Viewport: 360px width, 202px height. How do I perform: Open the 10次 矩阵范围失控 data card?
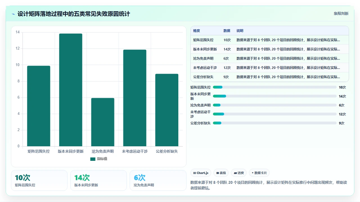click(39, 180)
